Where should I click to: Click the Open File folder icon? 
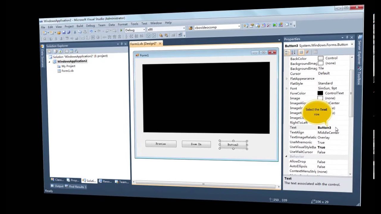[x=59, y=32]
